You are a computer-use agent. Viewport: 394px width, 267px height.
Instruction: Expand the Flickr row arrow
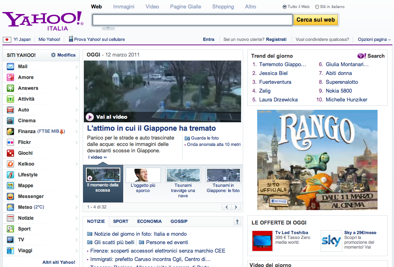click(x=76, y=142)
